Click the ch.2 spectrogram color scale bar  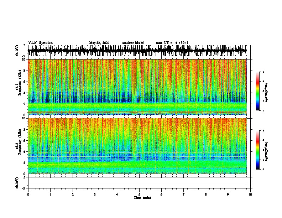[258, 150]
